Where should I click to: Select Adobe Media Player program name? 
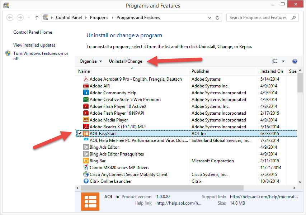109,120
